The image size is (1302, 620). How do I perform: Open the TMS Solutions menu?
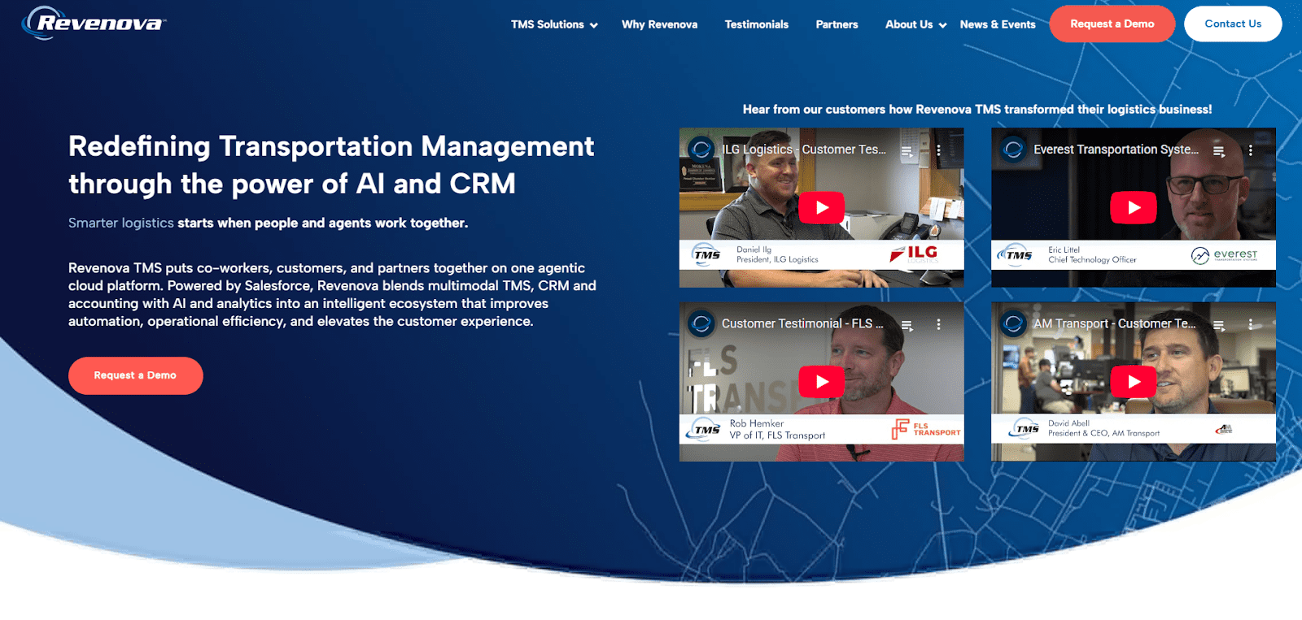(548, 24)
